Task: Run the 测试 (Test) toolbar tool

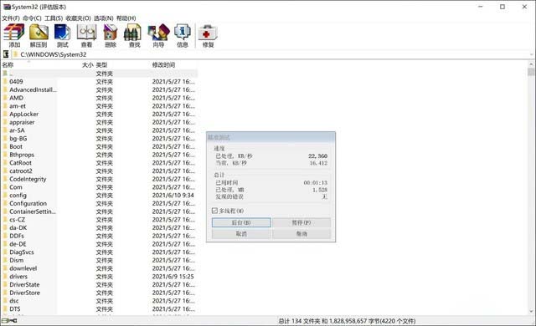Action: pos(62,35)
